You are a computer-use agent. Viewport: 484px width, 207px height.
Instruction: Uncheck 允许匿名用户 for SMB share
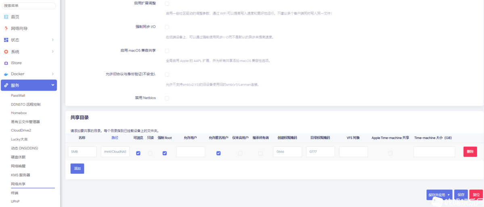(x=218, y=153)
